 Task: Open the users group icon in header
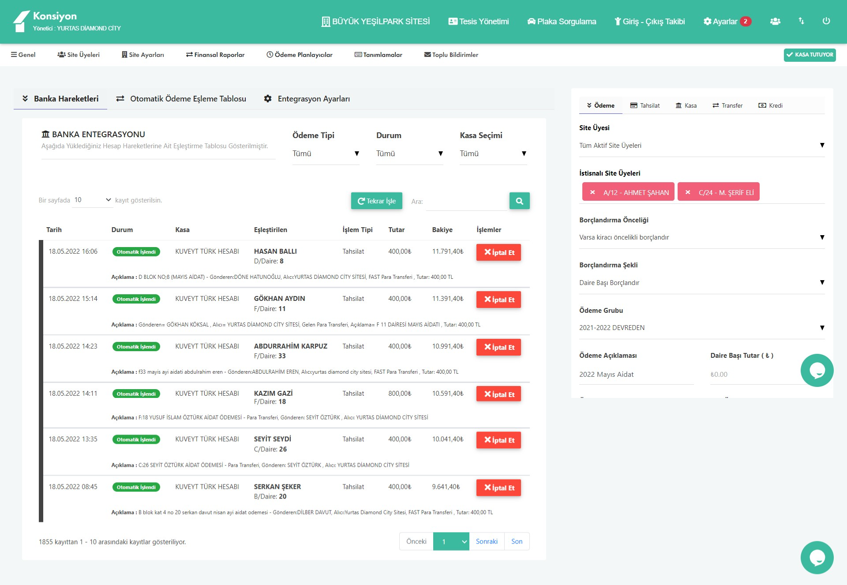pos(775,21)
